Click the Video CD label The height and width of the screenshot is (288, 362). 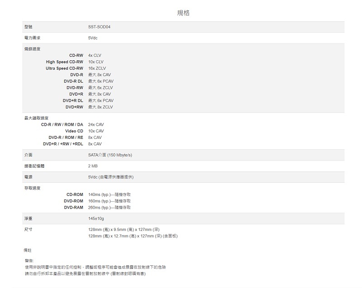74,131
